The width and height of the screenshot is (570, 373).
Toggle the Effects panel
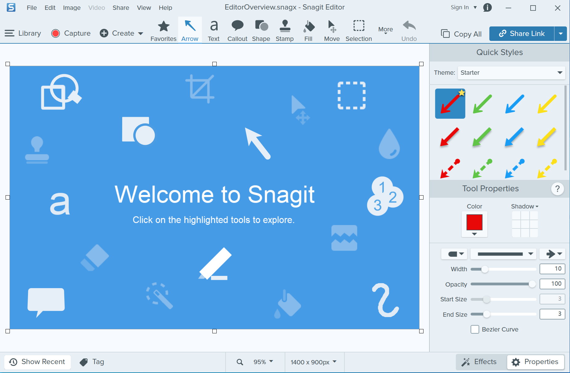[x=479, y=362]
